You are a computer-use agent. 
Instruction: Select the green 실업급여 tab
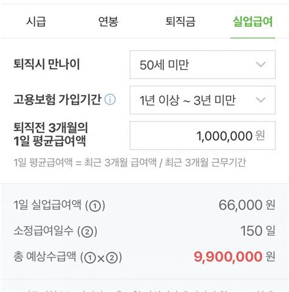point(253,21)
